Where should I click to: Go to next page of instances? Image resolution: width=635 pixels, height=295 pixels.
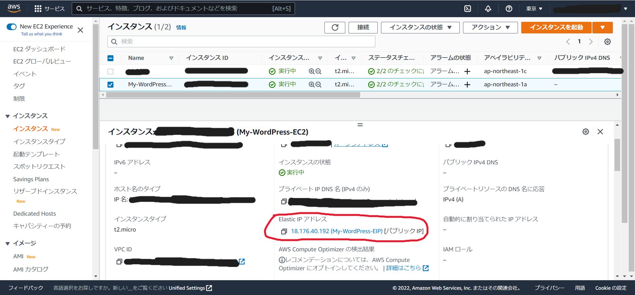click(591, 42)
